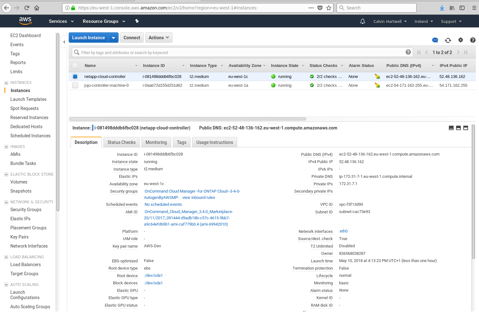Image resolution: width=479 pixels, height=312 pixels.
Task: Collapse the INSTANCES sidebar section
Action: tap(6, 83)
